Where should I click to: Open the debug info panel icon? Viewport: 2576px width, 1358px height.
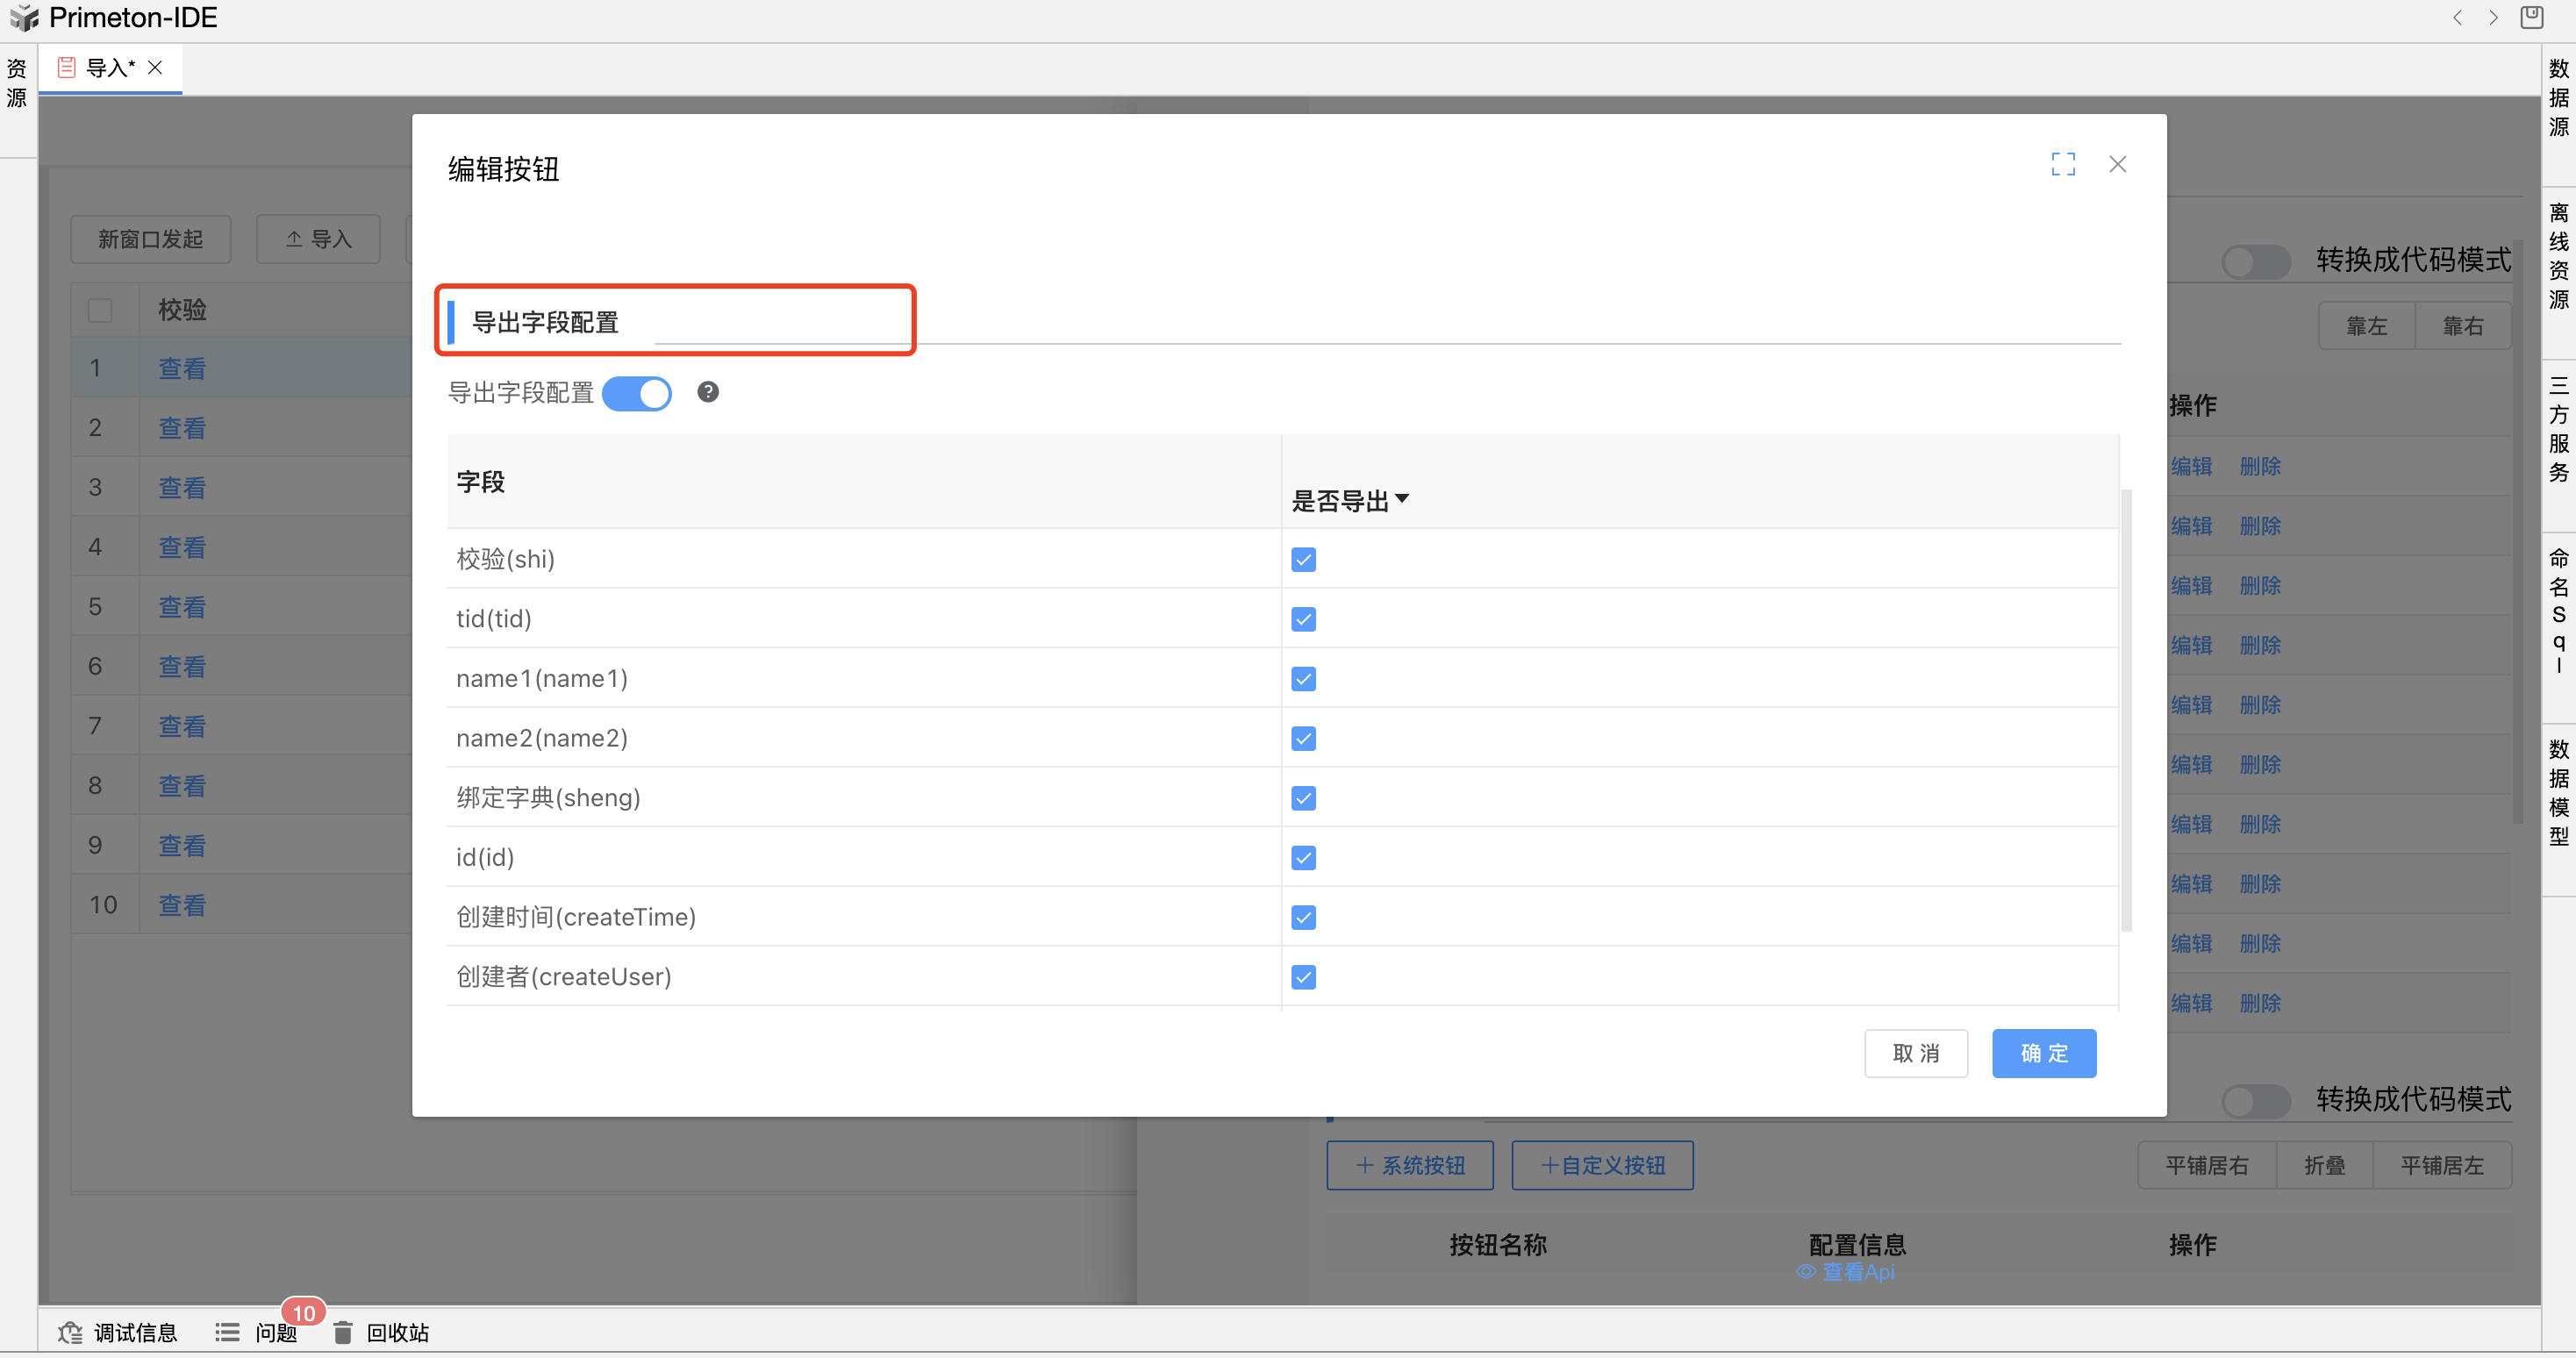click(70, 1332)
